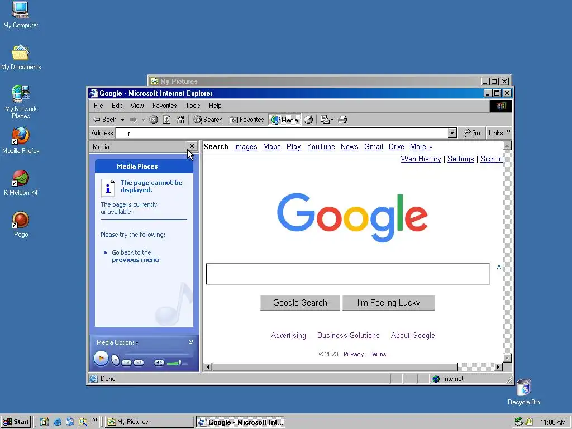This screenshot has height=429, width=572.
Task: Click the Previous track button
Action: [126, 363]
